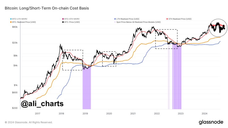Hide the BTC: Price [USD] series

tap(71, 22)
